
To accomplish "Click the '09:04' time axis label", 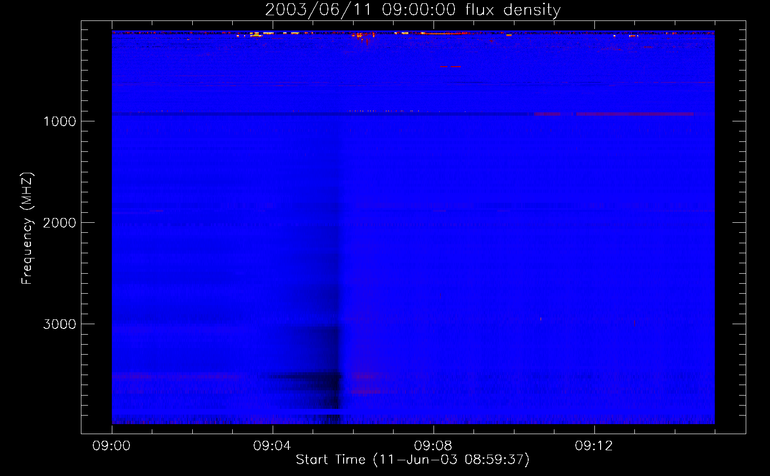I will [272, 446].
